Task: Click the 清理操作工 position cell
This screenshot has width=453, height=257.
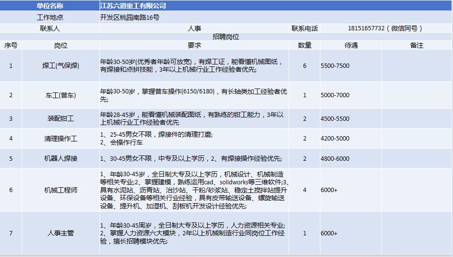Action: tap(61, 139)
